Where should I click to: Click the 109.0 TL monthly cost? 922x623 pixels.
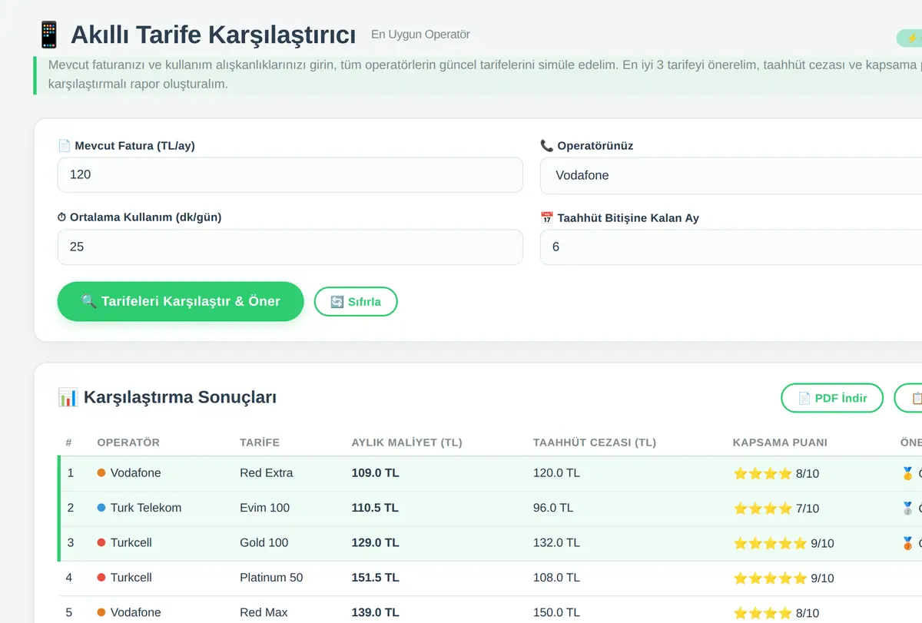[376, 473]
